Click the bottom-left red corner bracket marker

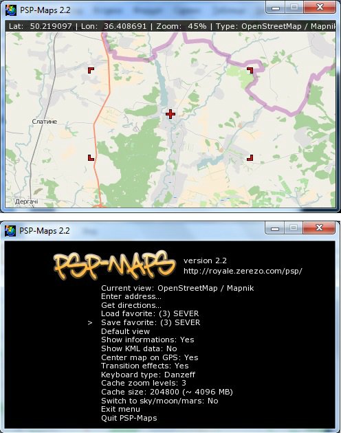(x=91, y=157)
